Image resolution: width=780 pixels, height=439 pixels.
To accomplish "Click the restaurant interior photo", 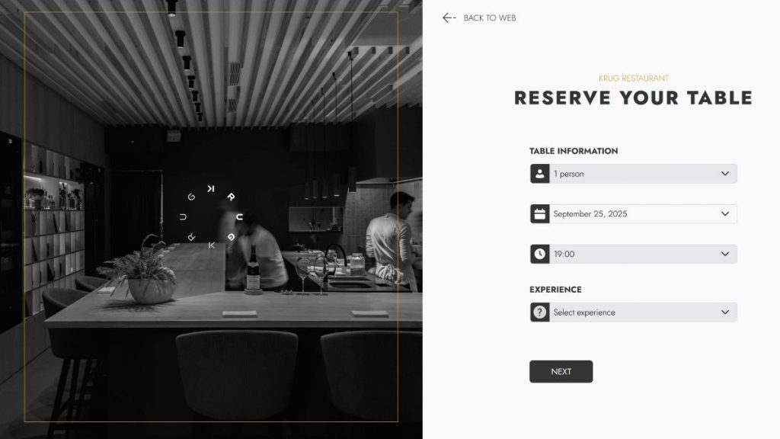I will point(211,219).
